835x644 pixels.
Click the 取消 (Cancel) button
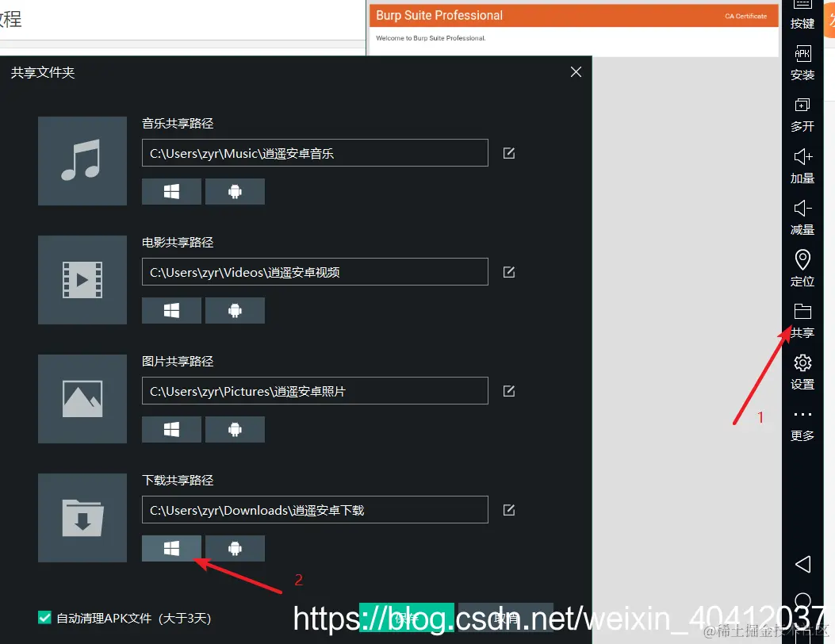[x=505, y=617]
